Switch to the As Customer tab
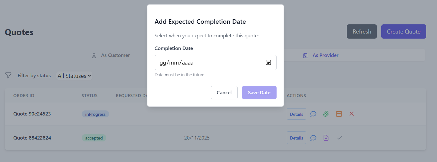Screen dimensions: 437x162 point(111,55)
